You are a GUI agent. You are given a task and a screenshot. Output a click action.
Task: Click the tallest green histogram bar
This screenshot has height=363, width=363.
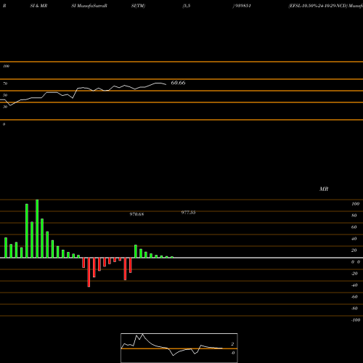point(37,229)
